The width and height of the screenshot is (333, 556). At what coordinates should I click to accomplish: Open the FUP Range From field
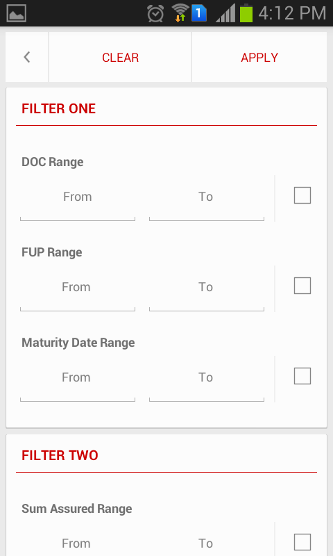pos(78,289)
